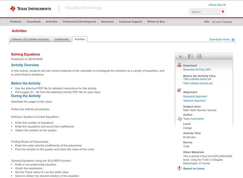Share the activity on Facebook
This screenshot has width=243, height=178.
coord(190,56)
